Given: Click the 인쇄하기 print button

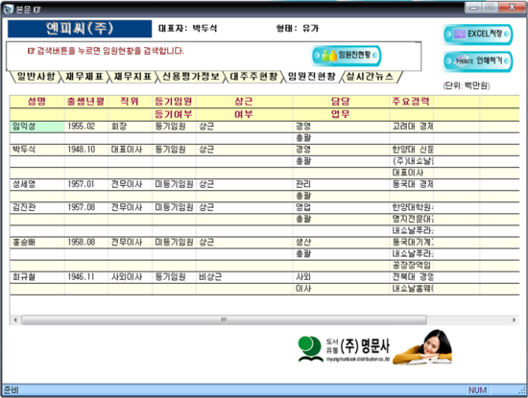Looking at the screenshot, I should (x=478, y=61).
